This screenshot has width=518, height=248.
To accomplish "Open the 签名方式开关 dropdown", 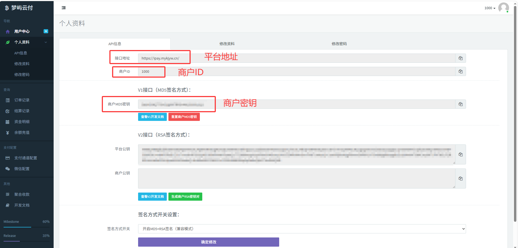I will pyautogui.click(x=302, y=229).
